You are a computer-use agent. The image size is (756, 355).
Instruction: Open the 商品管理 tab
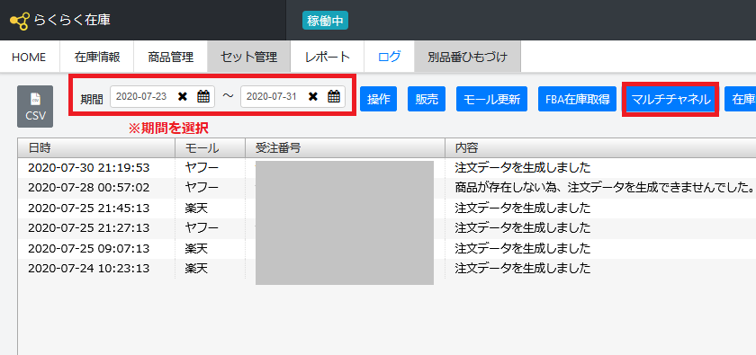pos(171,57)
